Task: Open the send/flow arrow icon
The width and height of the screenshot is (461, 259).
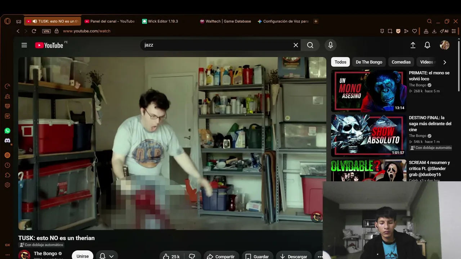Action: click(x=406, y=31)
